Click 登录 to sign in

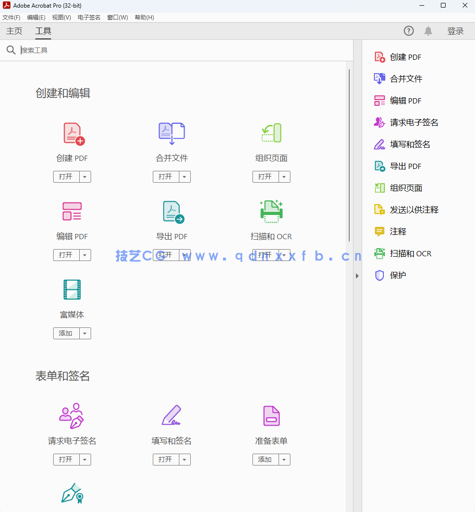(x=455, y=31)
